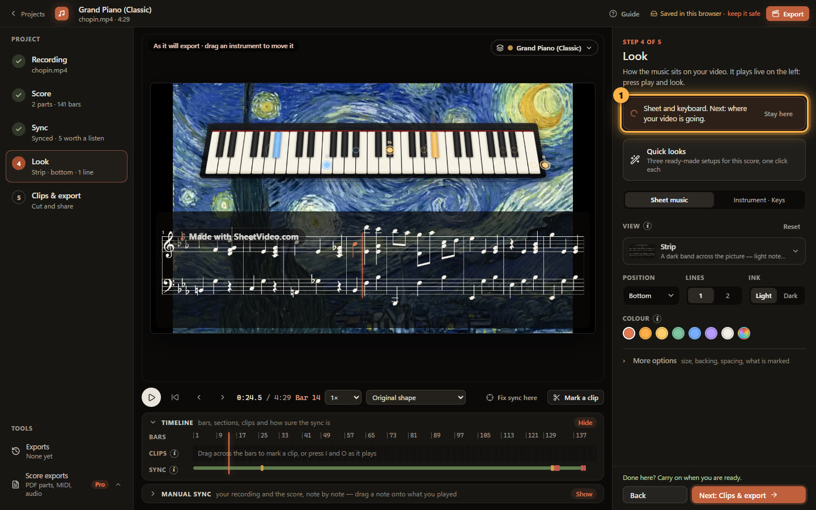Click the Recording step checkmark icon
816x510 pixels.
click(19, 61)
